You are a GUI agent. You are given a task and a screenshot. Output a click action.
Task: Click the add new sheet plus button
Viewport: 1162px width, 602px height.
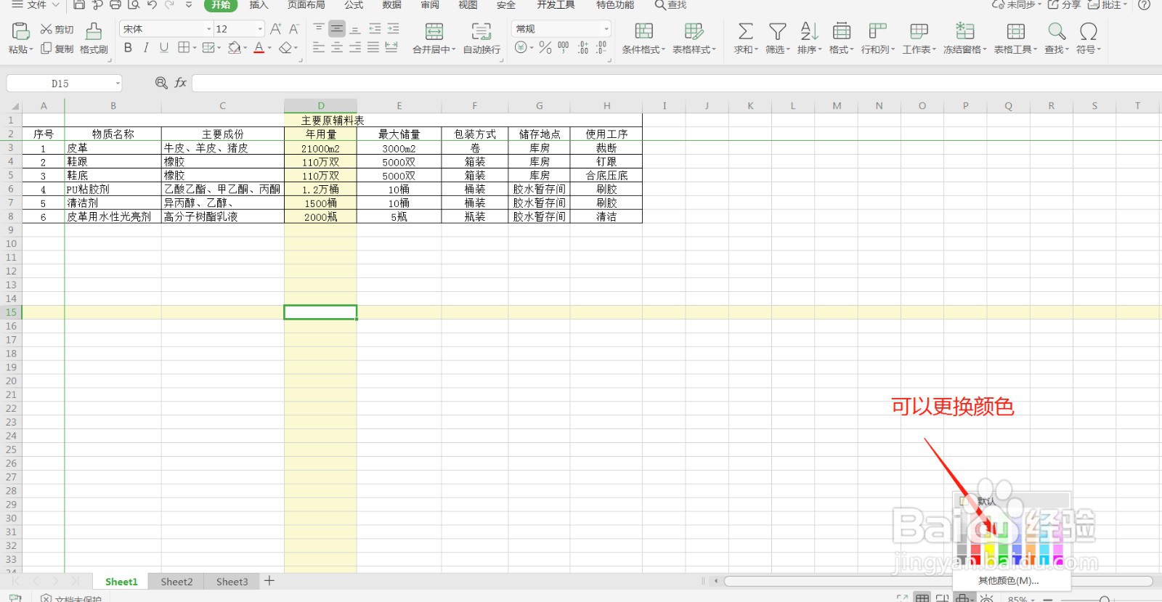(269, 580)
